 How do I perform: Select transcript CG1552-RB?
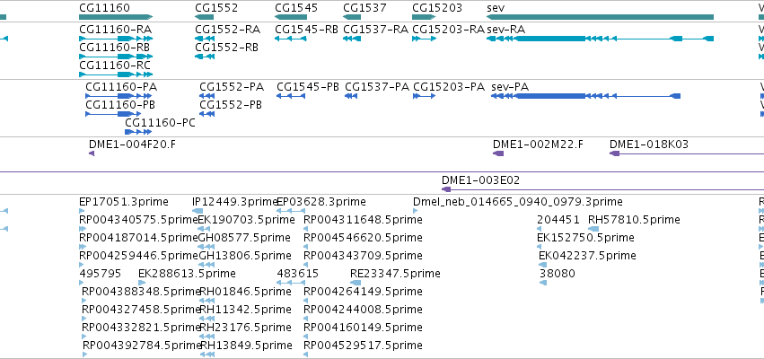tap(204, 57)
